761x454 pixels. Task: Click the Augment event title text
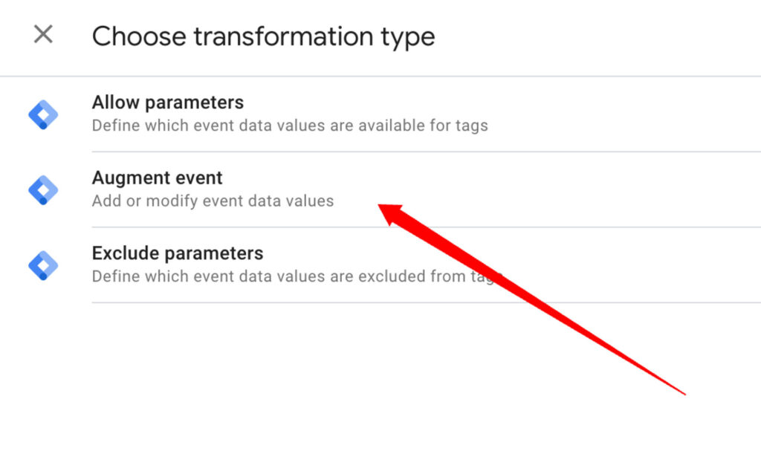click(x=157, y=178)
